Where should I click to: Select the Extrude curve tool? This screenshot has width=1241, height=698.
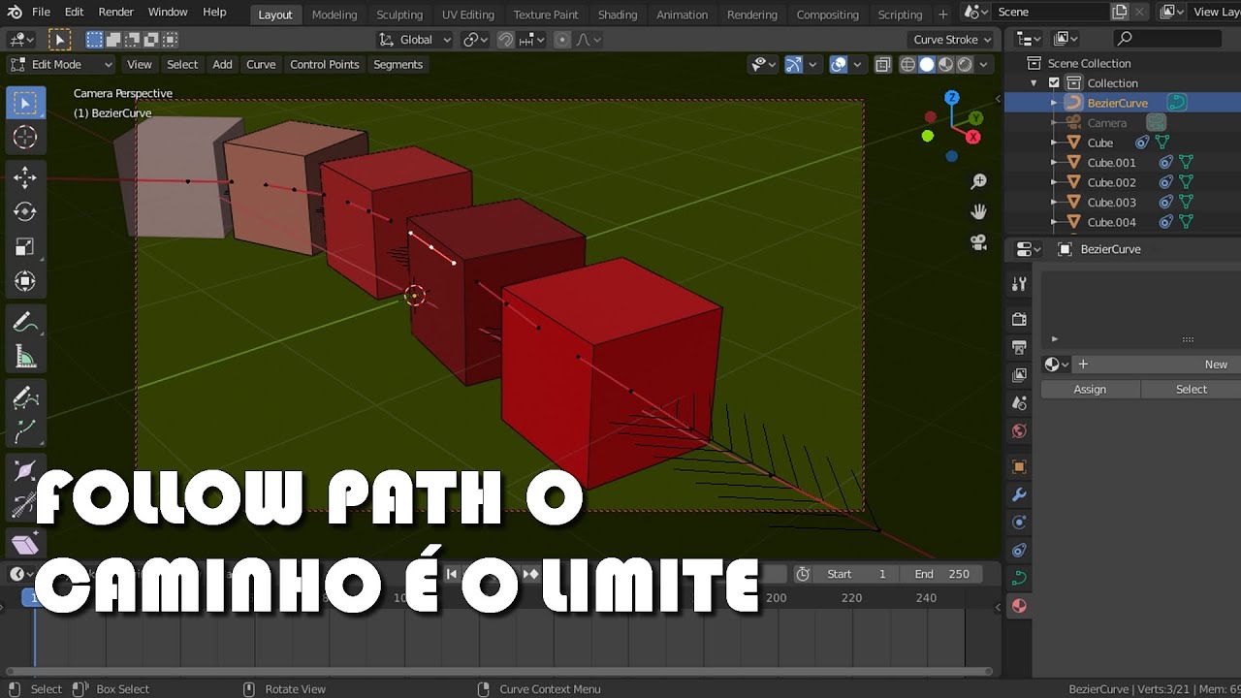pos(25,431)
